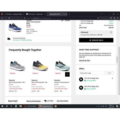The width and height of the screenshot is (120, 120).
Task: Click the taskbar clock showing 3:50 p. m.
Action: (111, 106)
